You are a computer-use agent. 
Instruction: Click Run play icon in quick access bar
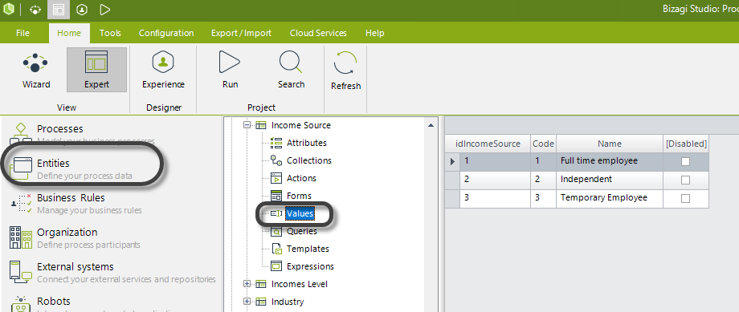105,10
